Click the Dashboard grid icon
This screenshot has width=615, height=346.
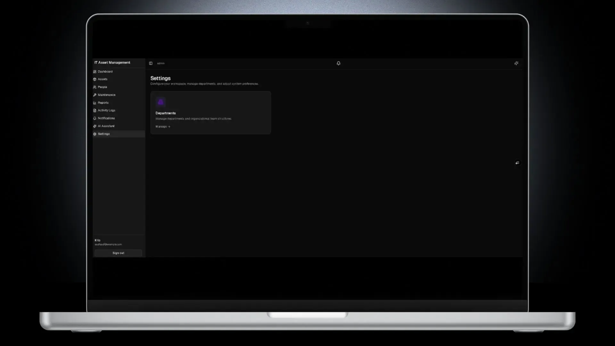tap(95, 72)
